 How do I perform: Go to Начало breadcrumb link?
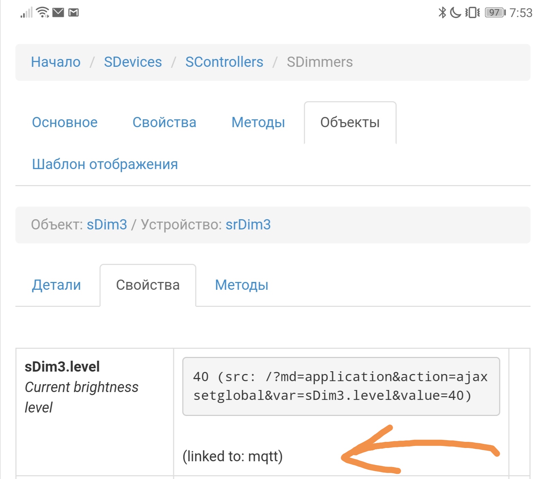coord(56,62)
